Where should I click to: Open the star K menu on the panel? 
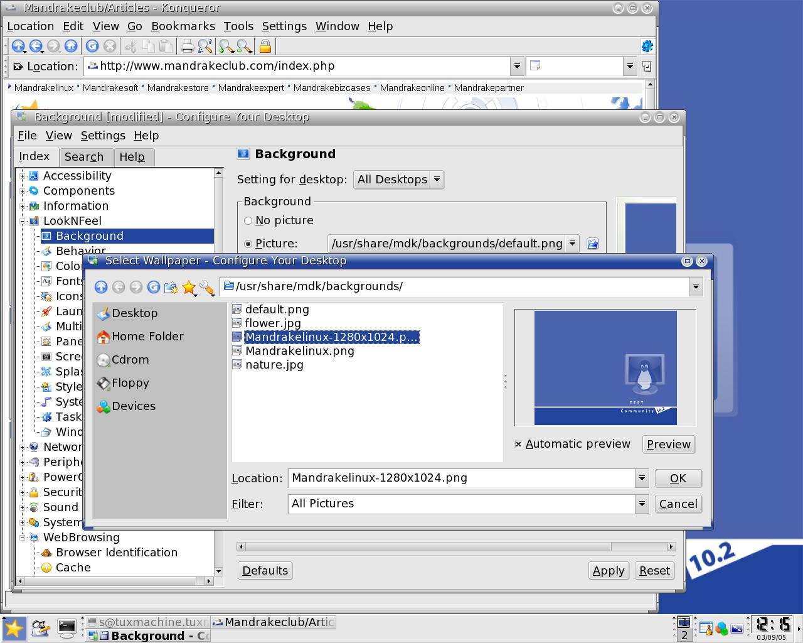14,628
